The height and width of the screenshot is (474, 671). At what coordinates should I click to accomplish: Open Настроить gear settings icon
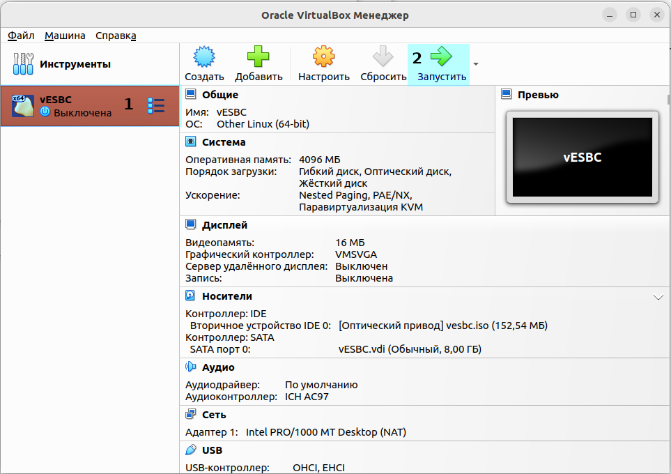point(323,56)
